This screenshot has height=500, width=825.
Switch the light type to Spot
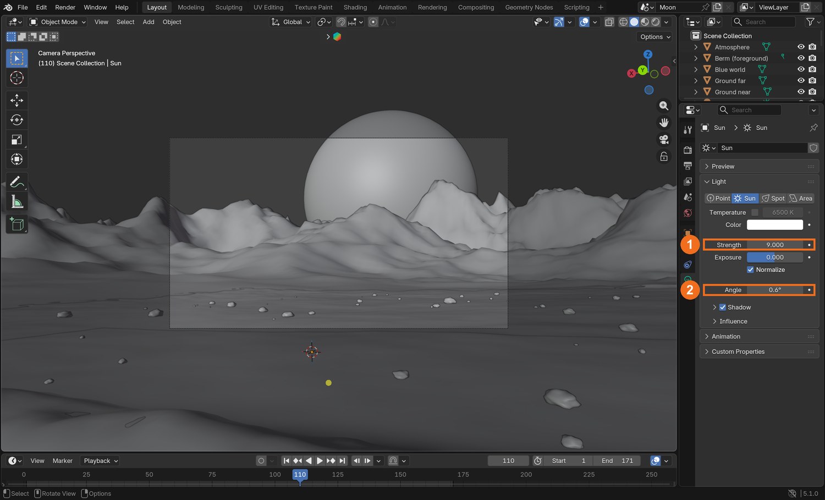pos(773,198)
